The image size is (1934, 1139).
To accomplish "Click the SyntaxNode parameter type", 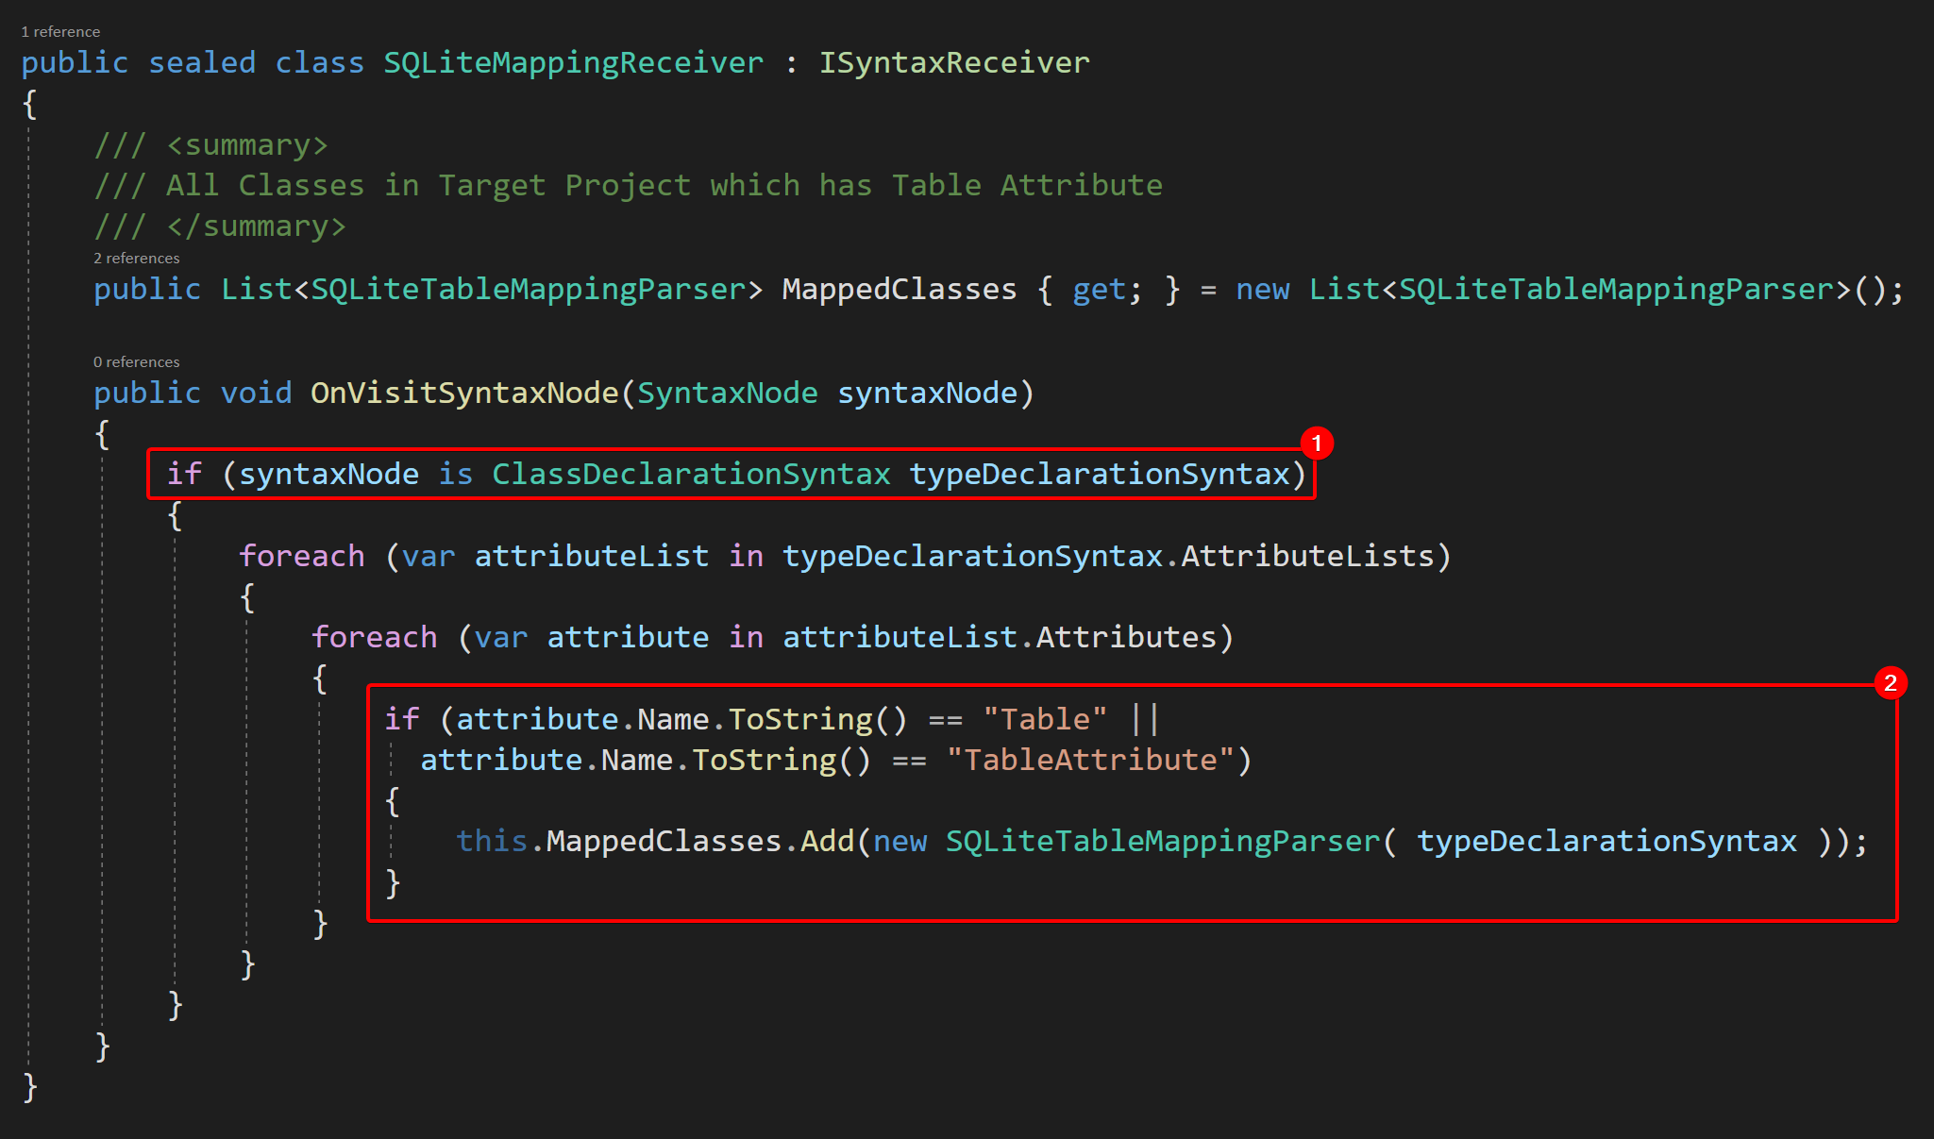I will tap(725, 393).
